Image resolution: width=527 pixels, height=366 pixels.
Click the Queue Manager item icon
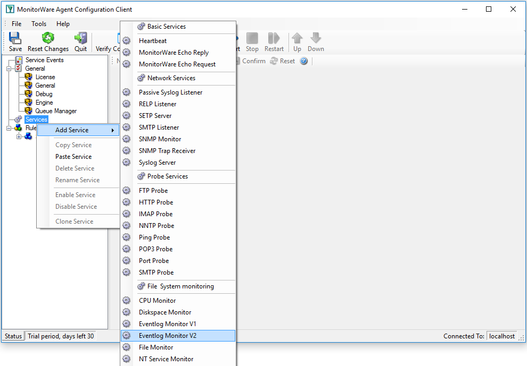(x=29, y=110)
